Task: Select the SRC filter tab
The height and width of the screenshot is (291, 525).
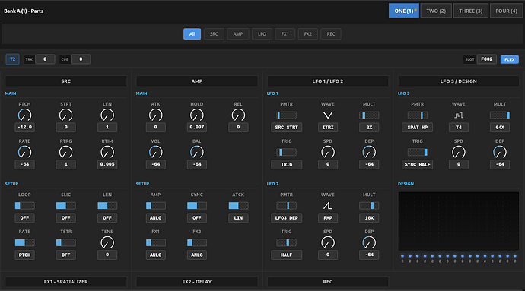Action: tap(214, 33)
